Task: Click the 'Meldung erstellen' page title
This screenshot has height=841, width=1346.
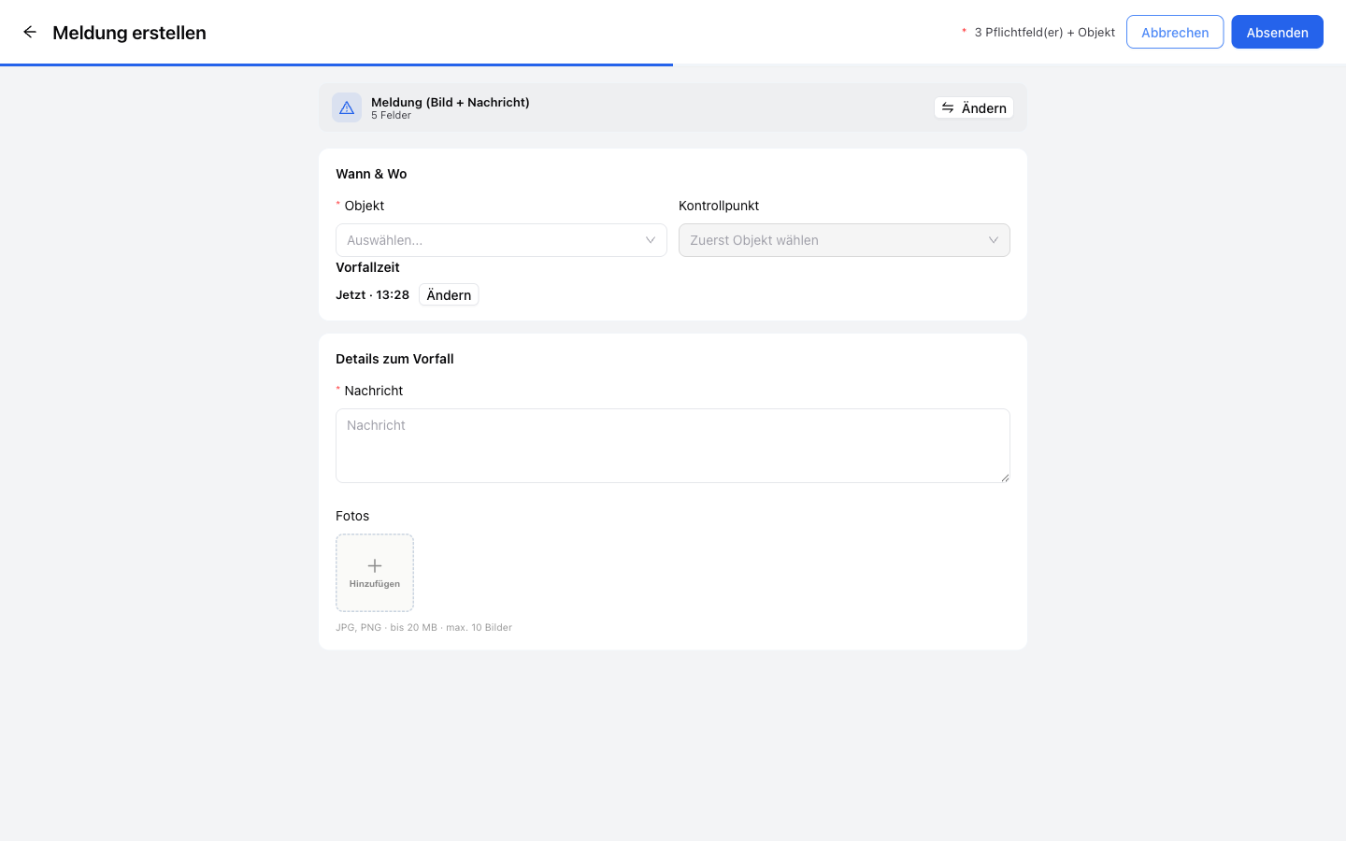Action: [x=129, y=33]
